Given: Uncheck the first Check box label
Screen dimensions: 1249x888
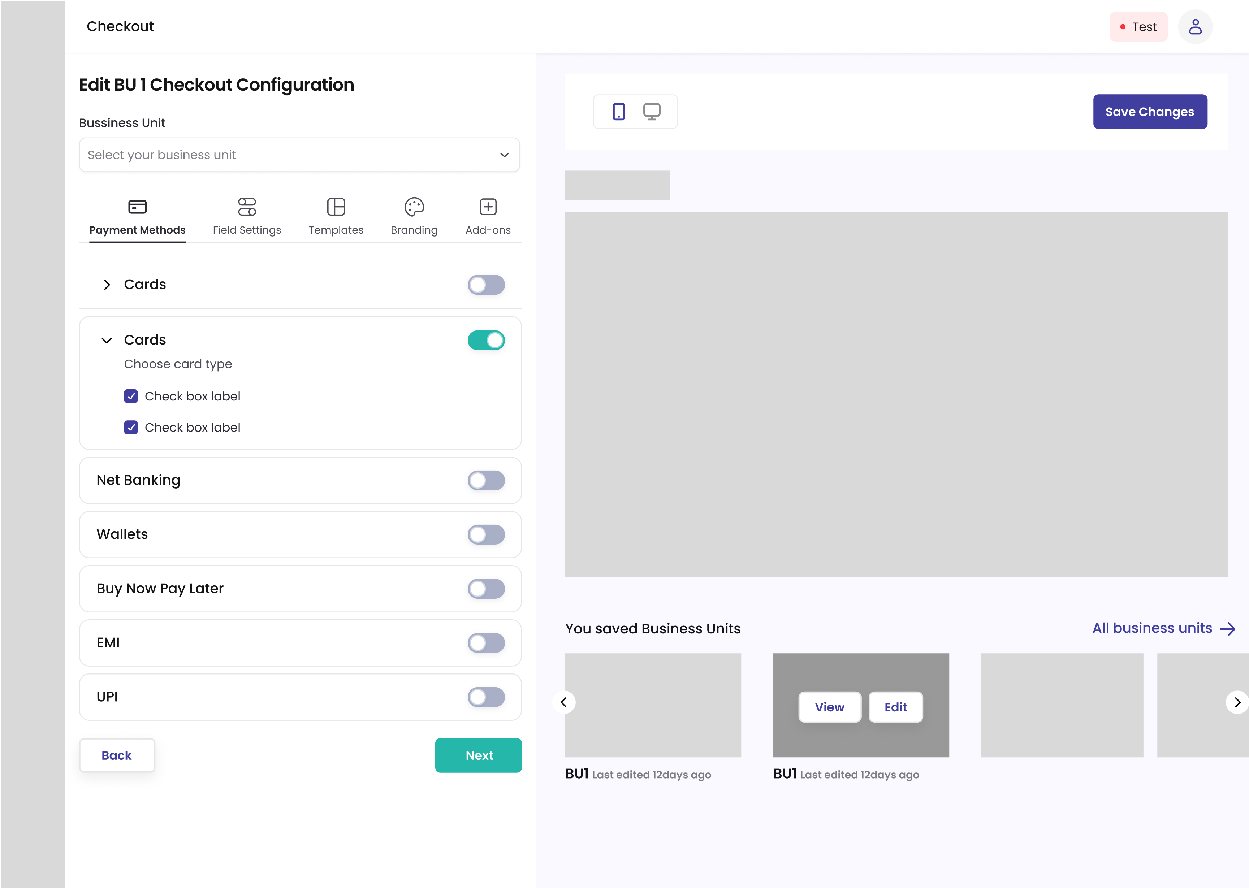Looking at the screenshot, I should pyautogui.click(x=131, y=396).
